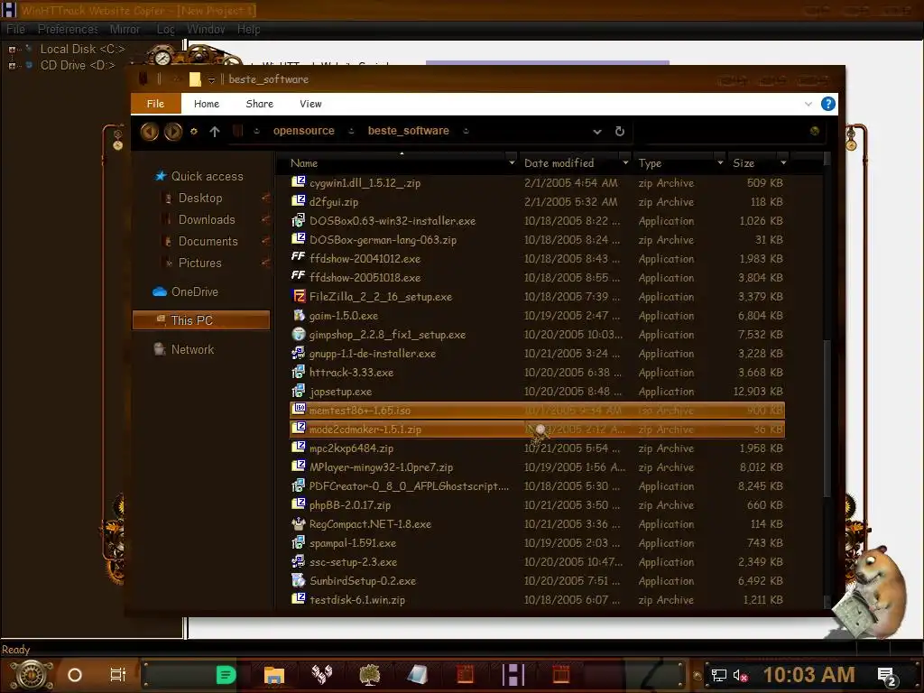Open Explorer help question mark
924x693 pixels.
click(827, 104)
